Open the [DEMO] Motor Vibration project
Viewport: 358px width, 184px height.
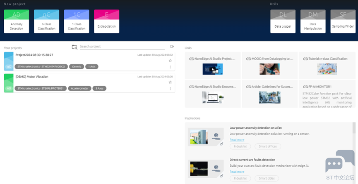click(89, 83)
